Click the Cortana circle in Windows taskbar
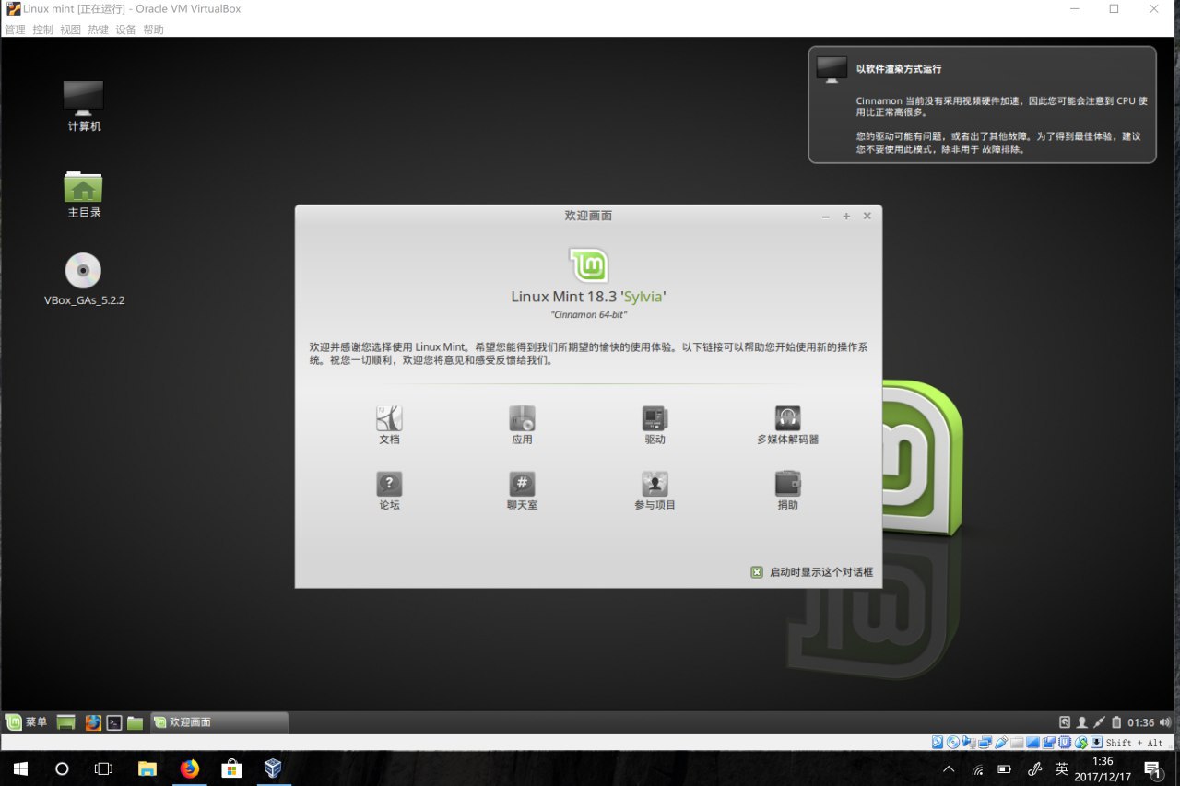 click(x=62, y=768)
